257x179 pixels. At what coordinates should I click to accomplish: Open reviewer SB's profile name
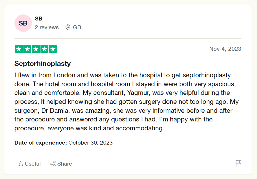tap(38, 19)
